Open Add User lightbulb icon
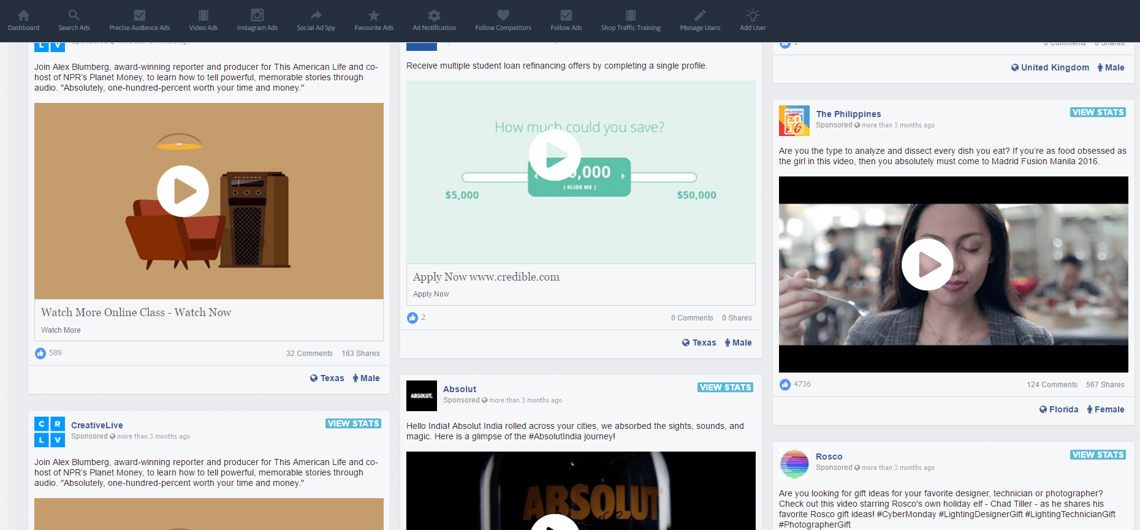The width and height of the screenshot is (1140, 530). point(753,15)
